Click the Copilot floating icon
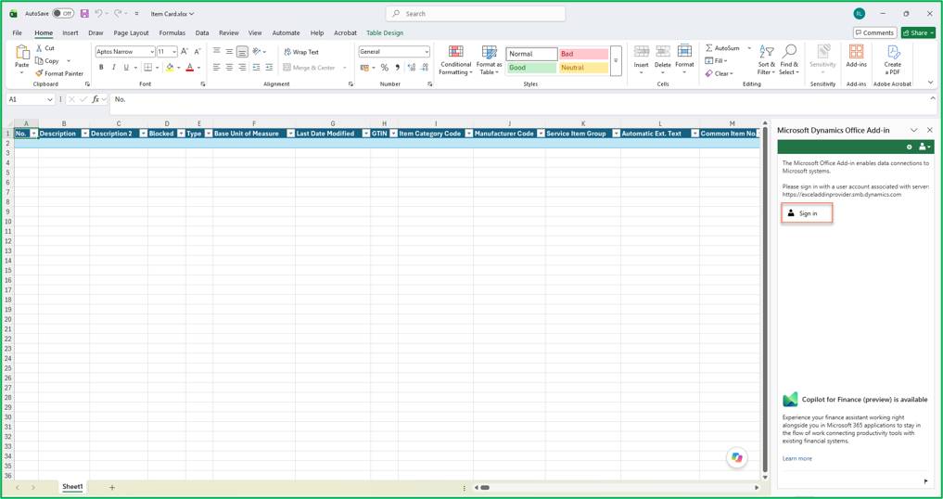943x499 pixels. pyautogui.click(x=737, y=457)
